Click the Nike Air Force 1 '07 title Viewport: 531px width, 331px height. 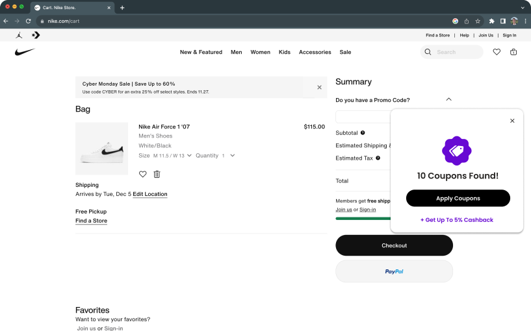click(164, 127)
